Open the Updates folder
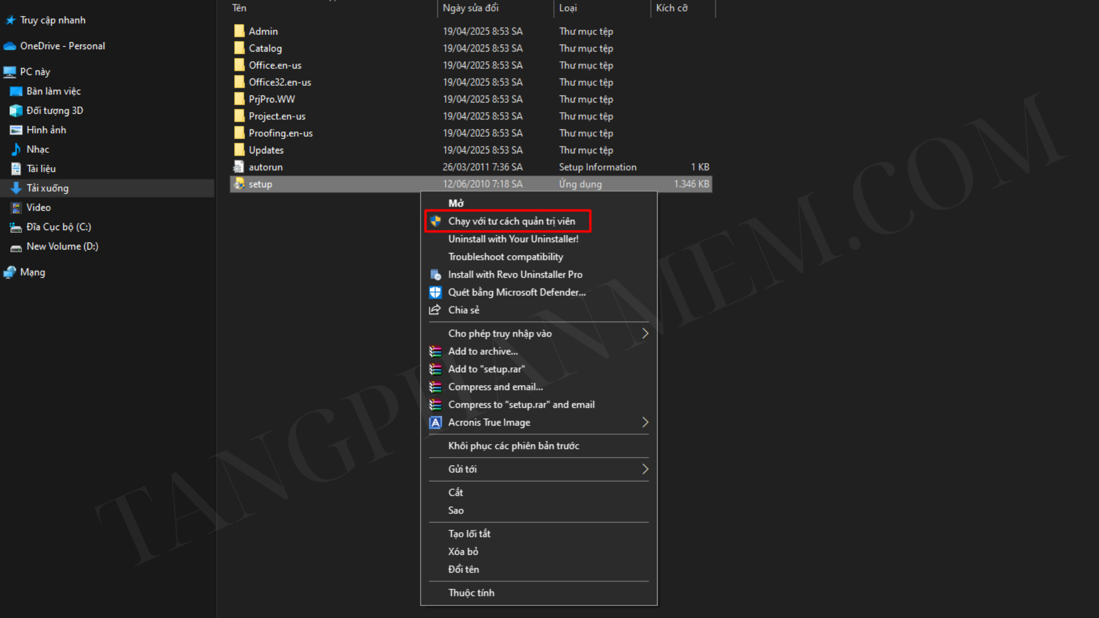 coord(266,150)
